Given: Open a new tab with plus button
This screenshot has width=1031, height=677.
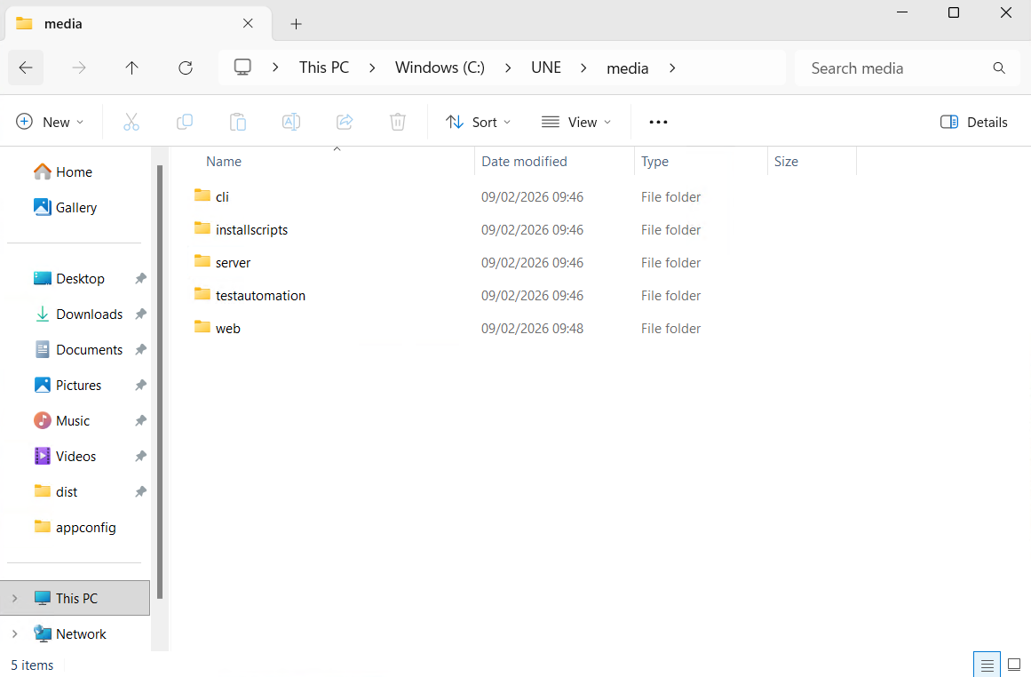Looking at the screenshot, I should [297, 24].
